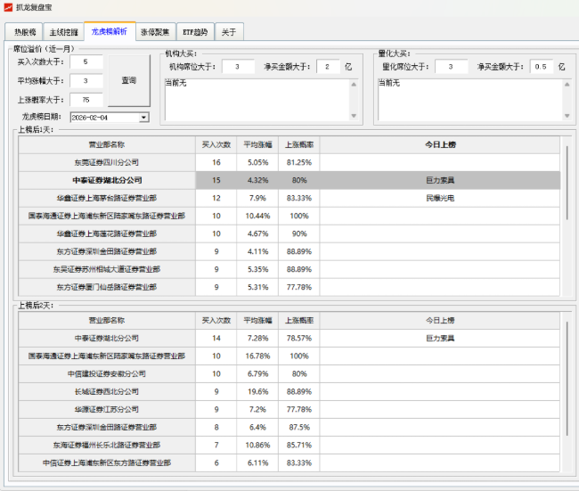Open the ETF趋势 tab
Image resolution: width=579 pixels, height=491 pixels.
(x=195, y=32)
